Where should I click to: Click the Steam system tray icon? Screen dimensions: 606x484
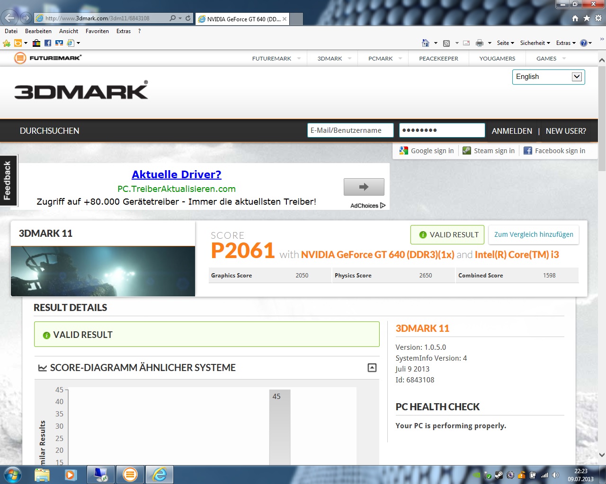(499, 475)
